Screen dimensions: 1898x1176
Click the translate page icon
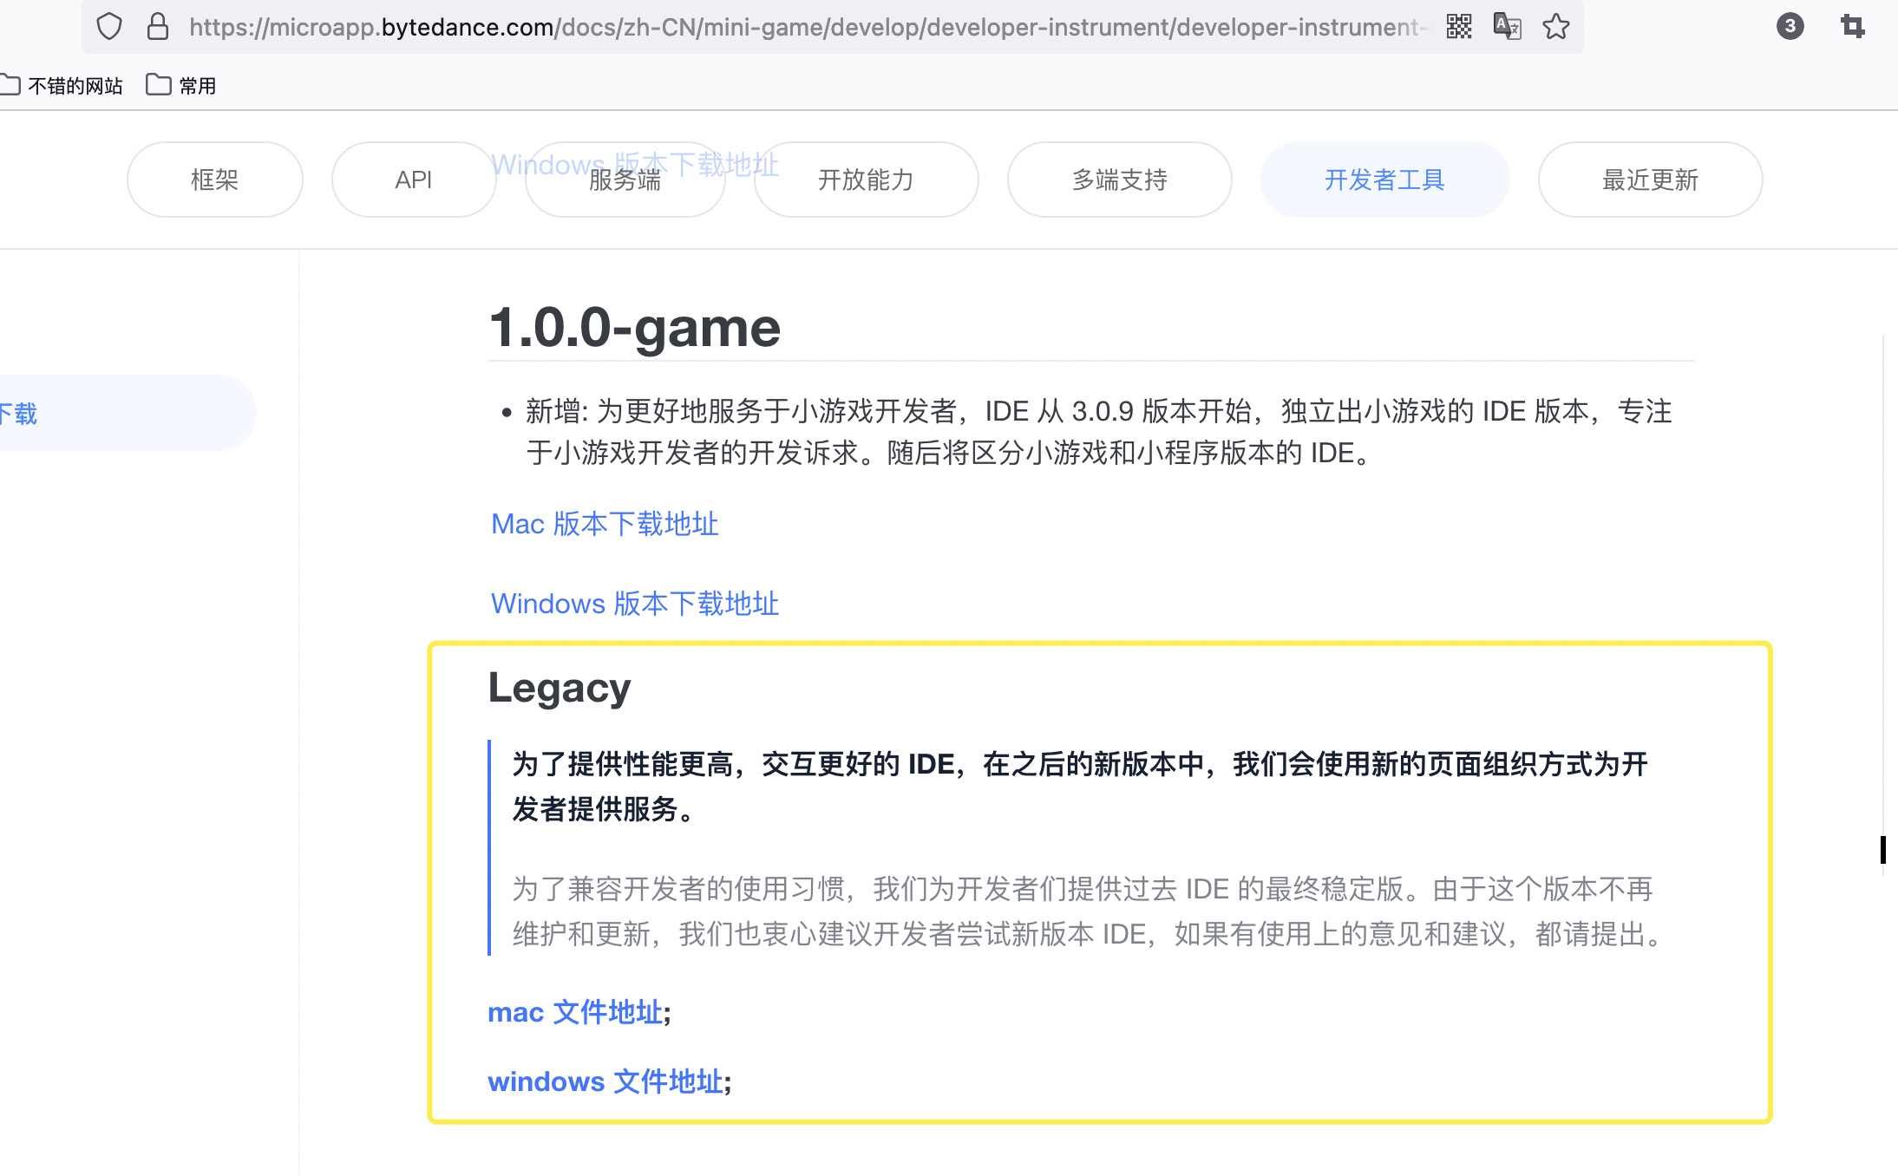[1507, 27]
